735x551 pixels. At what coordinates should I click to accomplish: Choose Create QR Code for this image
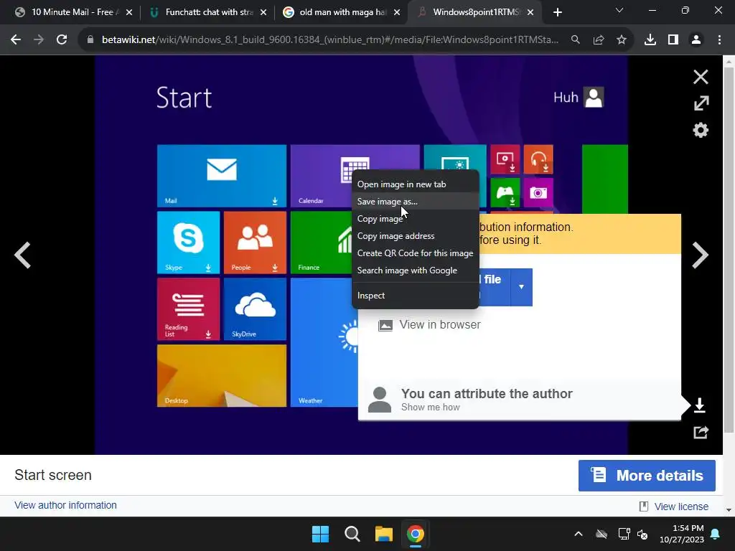[416, 253]
